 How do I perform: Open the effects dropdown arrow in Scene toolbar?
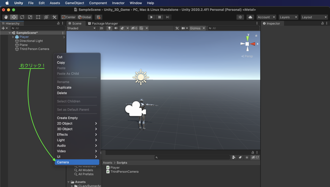[x=128, y=28]
